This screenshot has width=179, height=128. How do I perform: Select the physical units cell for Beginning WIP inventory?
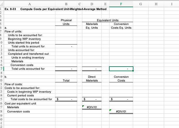pyautogui.click(x=66, y=39)
